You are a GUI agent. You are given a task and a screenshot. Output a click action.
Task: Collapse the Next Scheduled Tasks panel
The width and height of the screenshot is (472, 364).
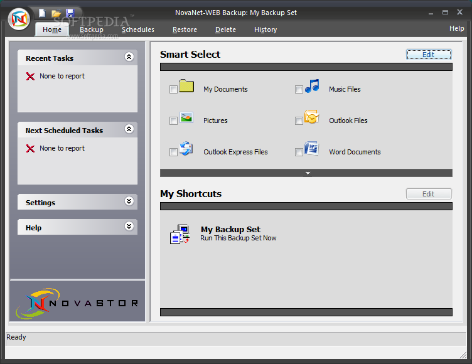click(x=129, y=129)
